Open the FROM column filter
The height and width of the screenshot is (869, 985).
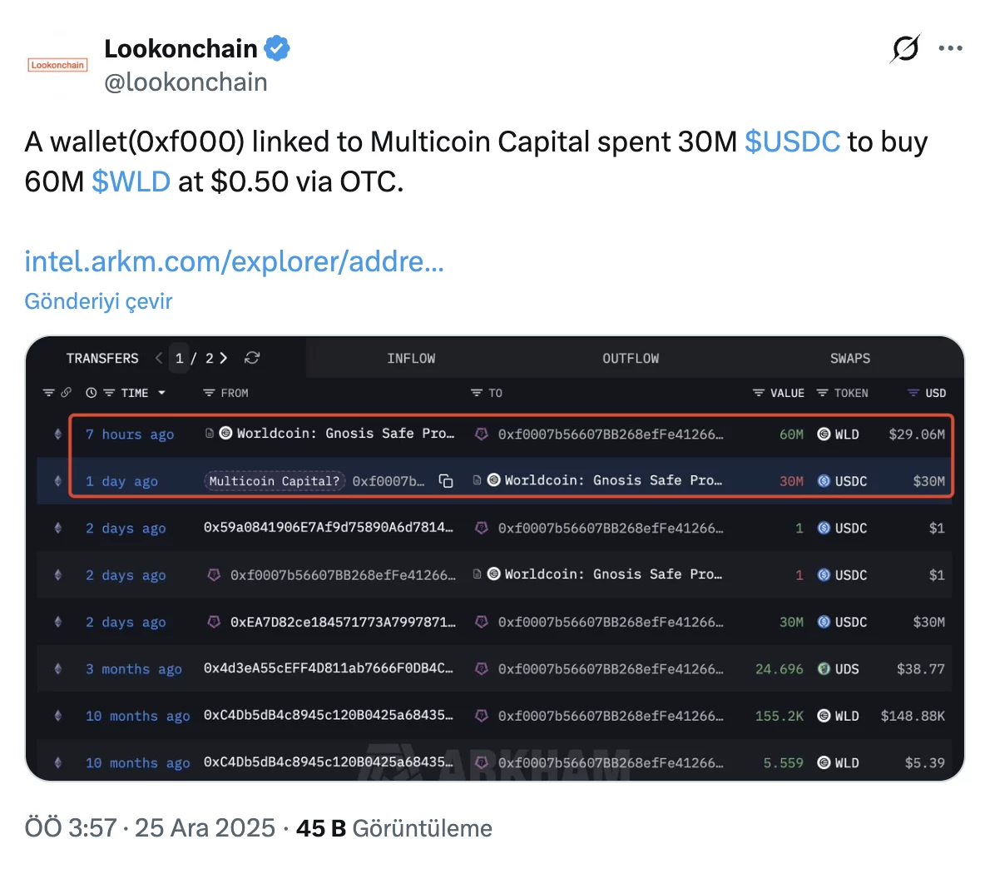(x=210, y=393)
